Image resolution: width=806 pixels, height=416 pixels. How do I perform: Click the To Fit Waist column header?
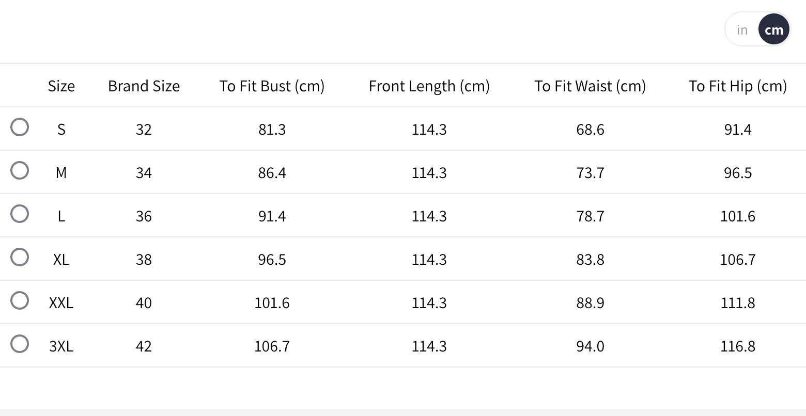[x=590, y=86]
